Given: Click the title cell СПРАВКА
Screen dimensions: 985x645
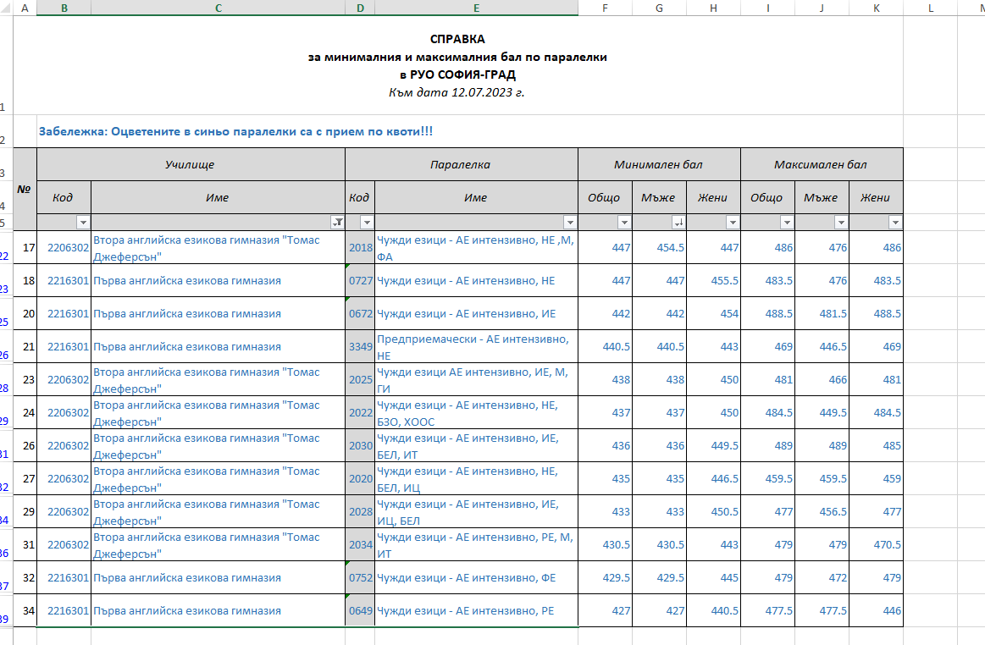Looking at the screenshot, I should (x=457, y=39).
